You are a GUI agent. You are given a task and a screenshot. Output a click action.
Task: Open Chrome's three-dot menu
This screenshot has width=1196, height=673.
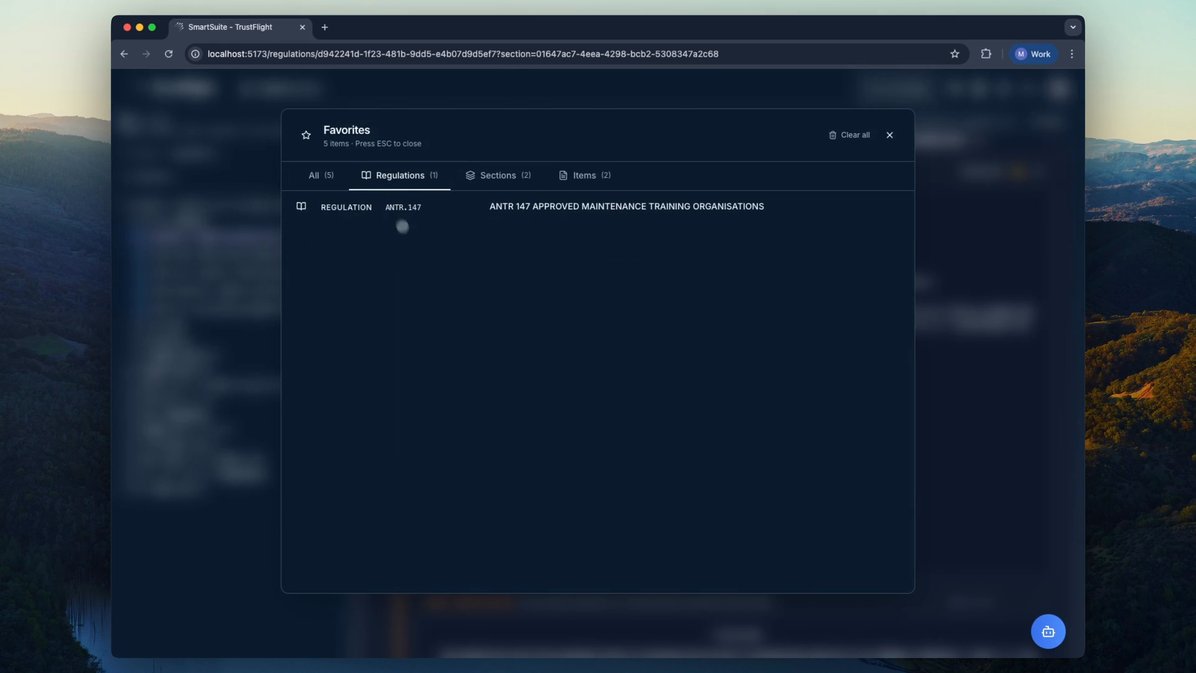click(1071, 54)
